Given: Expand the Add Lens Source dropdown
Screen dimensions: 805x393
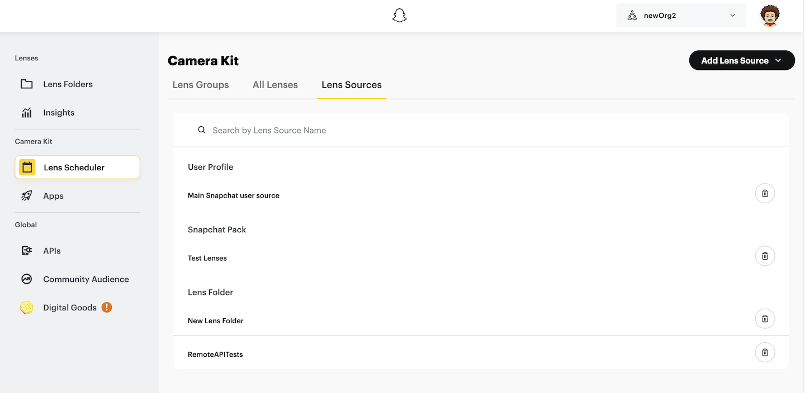Looking at the screenshot, I should [741, 61].
